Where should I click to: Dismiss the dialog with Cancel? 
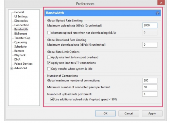click(129, 113)
